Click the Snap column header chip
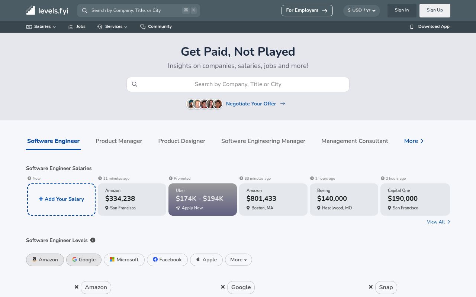Viewport: 476px width, 297px height. 386,287
